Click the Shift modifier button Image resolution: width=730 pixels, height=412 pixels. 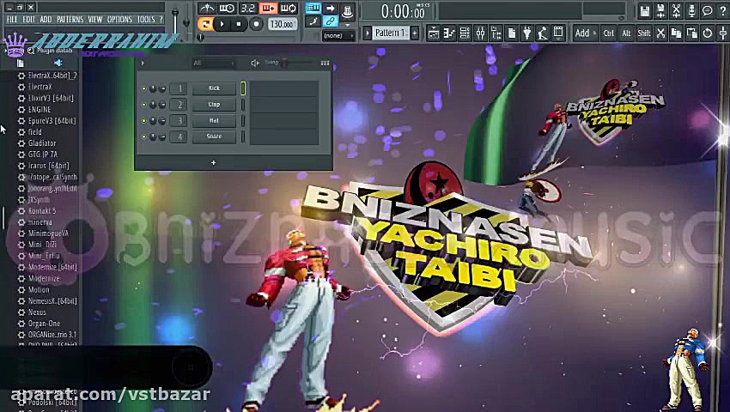[644, 33]
